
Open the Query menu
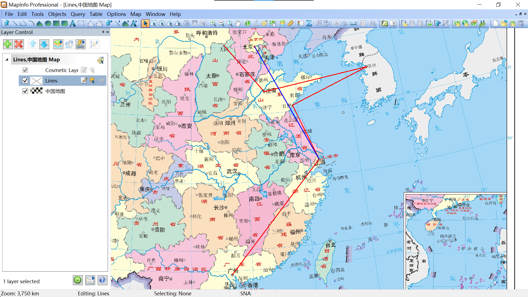click(x=78, y=14)
